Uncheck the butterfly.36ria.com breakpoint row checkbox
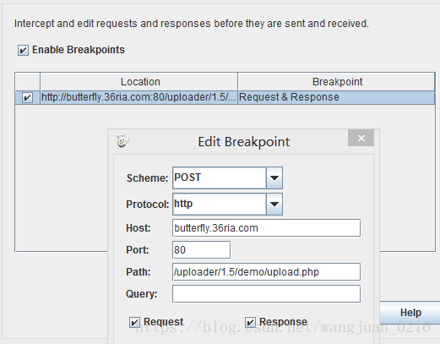This screenshot has width=440, height=344. point(27,97)
